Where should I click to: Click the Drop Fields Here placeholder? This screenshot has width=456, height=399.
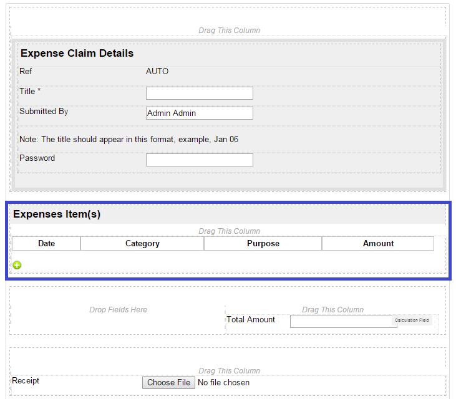coord(118,310)
